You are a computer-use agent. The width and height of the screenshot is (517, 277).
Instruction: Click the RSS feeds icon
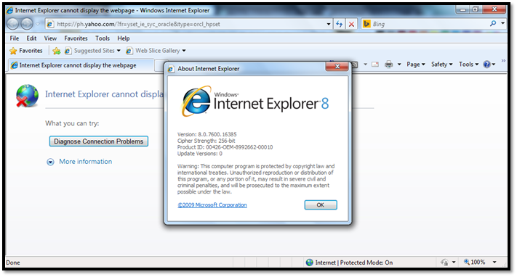pyautogui.click(x=355, y=65)
